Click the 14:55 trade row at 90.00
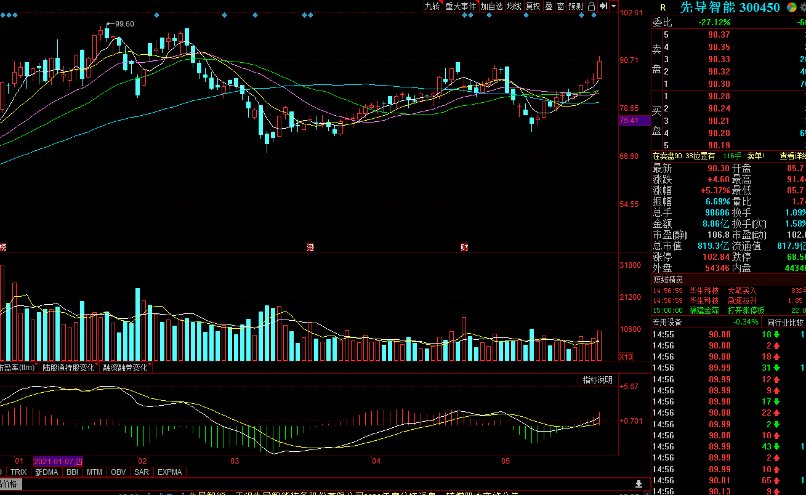This screenshot has width=806, height=495. pos(728,335)
